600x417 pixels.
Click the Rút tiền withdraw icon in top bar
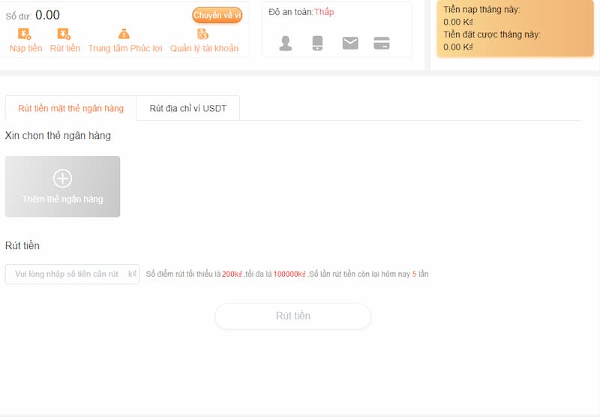(x=64, y=34)
